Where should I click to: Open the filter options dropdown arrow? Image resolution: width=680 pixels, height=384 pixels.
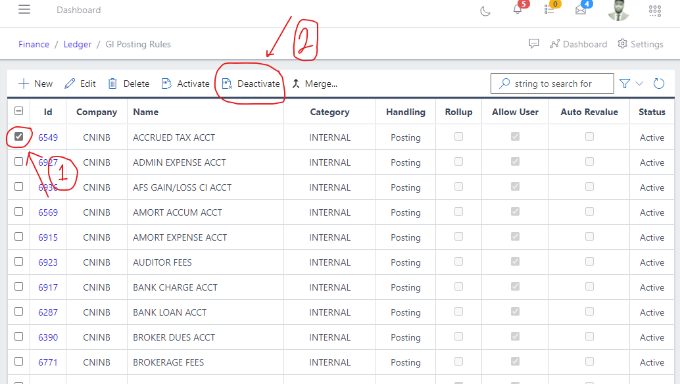point(638,84)
